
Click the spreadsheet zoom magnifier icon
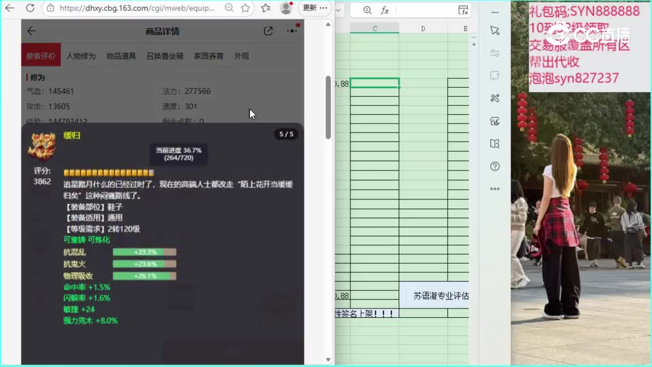click(367, 10)
